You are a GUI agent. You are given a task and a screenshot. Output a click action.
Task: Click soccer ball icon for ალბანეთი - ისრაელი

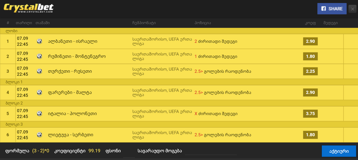(40, 41)
